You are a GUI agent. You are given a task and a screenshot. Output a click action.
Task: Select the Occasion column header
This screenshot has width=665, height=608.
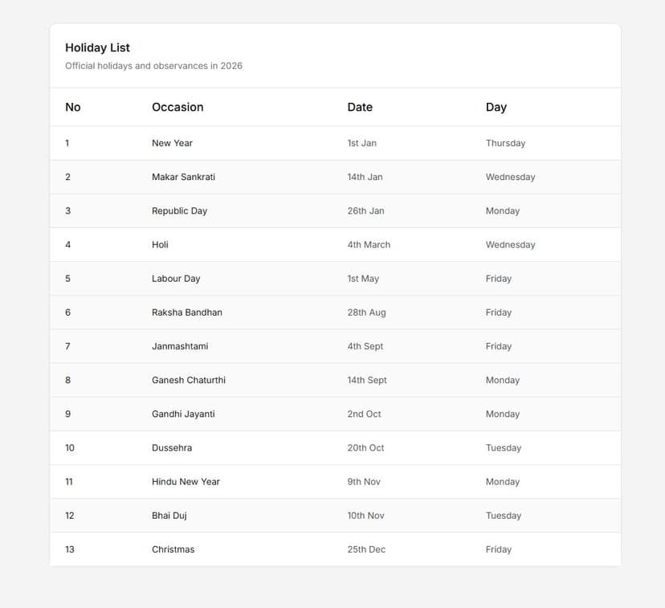point(177,107)
